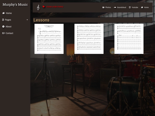The height and width of the screenshot is (116, 155).
Task: Click the Pages document icon
Action: click(3, 20)
